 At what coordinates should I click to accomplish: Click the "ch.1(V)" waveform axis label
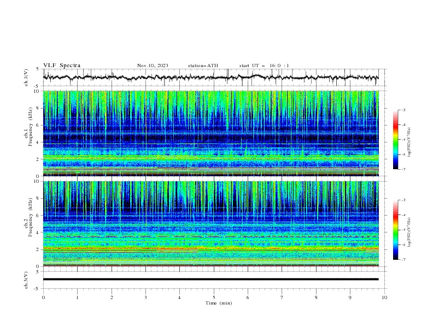[x=26, y=77]
